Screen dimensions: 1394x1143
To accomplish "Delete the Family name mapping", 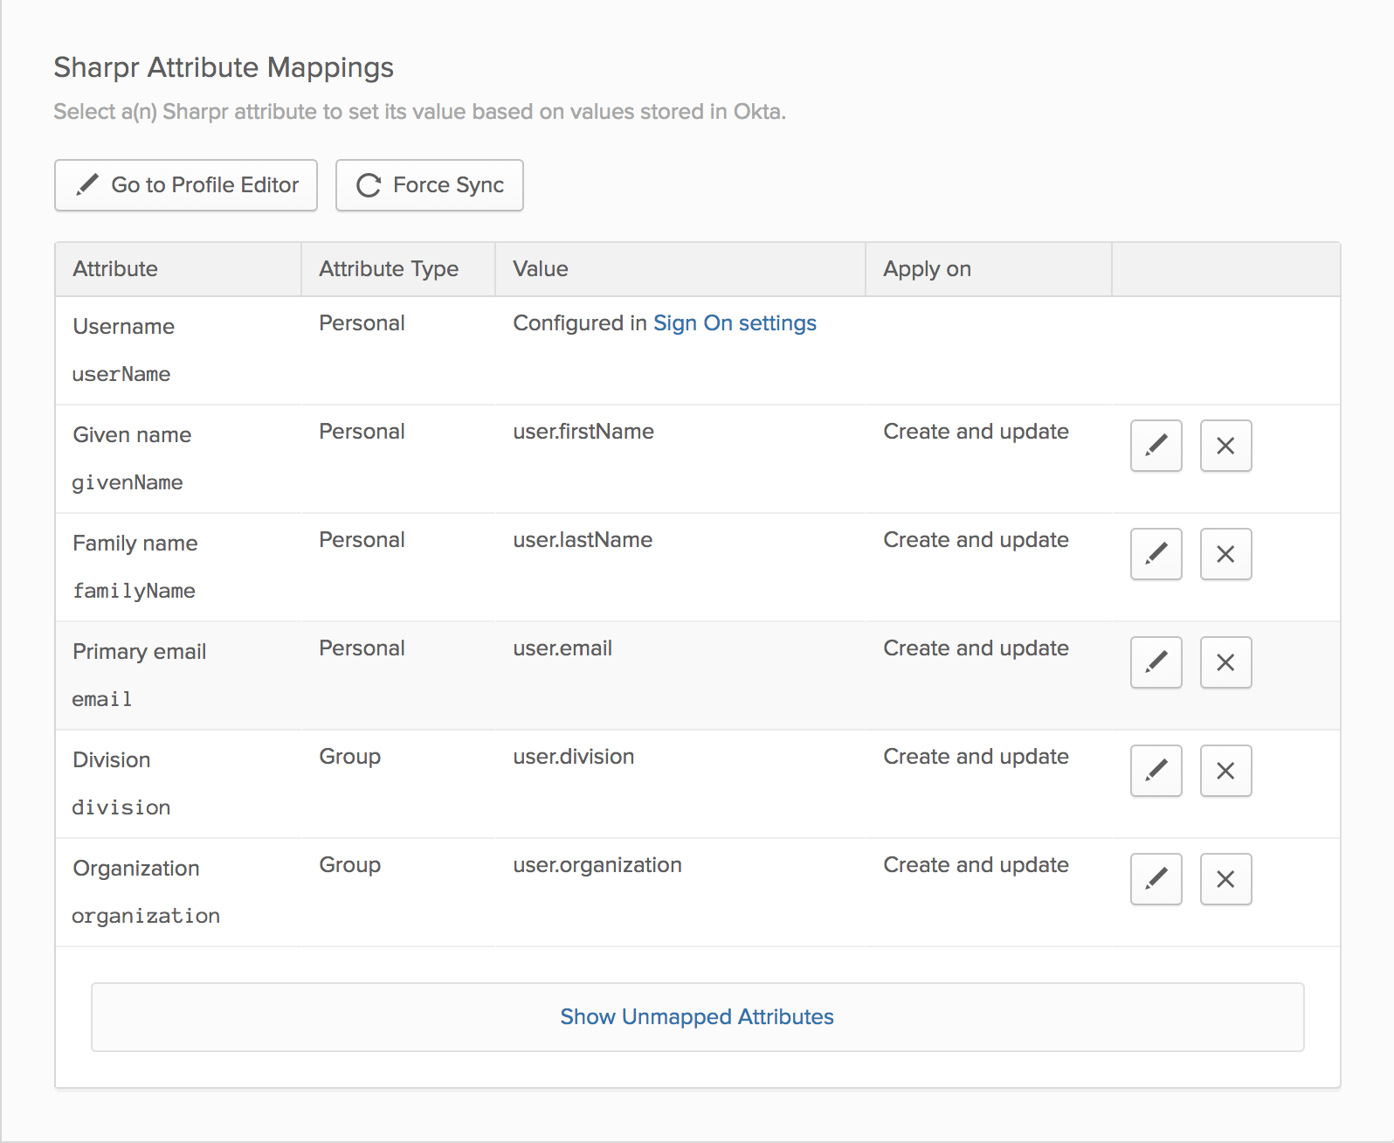I will click(x=1225, y=554).
